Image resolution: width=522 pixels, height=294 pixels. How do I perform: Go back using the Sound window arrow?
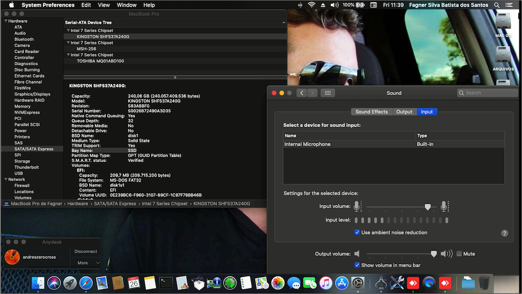(302, 93)
